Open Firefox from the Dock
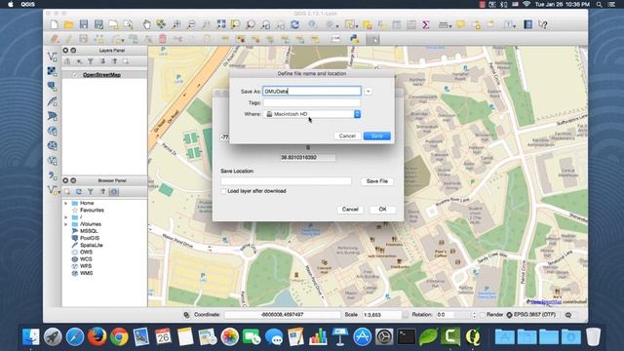Image resolution: width=624 pixels, height=351 pixels. point(97,336)
